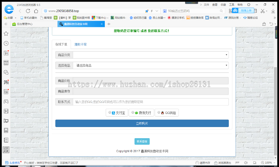The height and width of the screenshot is (167, 279).
Task: Open a new tab with the plus button
Action: coord(109,24)
